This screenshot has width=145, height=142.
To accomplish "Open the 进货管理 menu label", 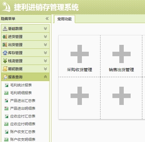I will (x=15, y=37).
